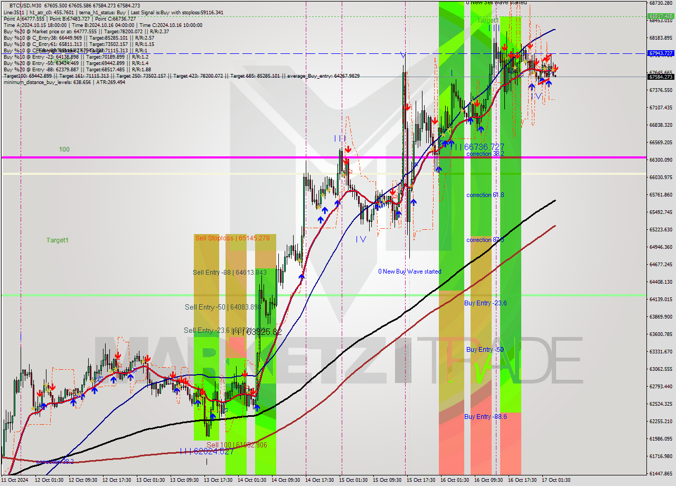
Task: Select 'Buy %10 @ C_Entry38' row
Action: [x=78, y=38]
